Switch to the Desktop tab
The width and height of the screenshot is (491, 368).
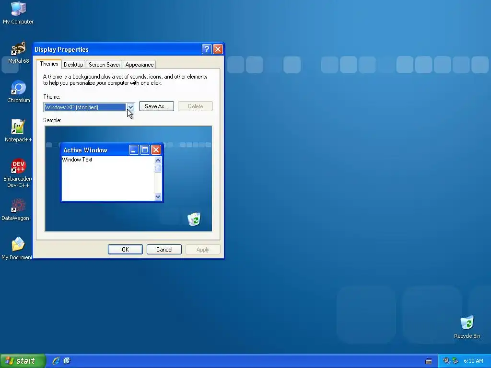point(73,65)
